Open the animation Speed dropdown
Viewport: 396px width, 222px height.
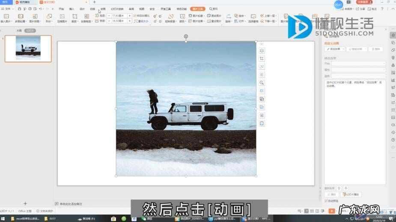point(358,76)
